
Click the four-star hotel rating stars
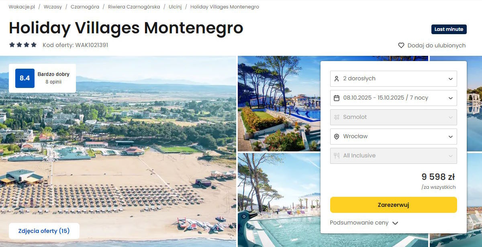[23, 45]
